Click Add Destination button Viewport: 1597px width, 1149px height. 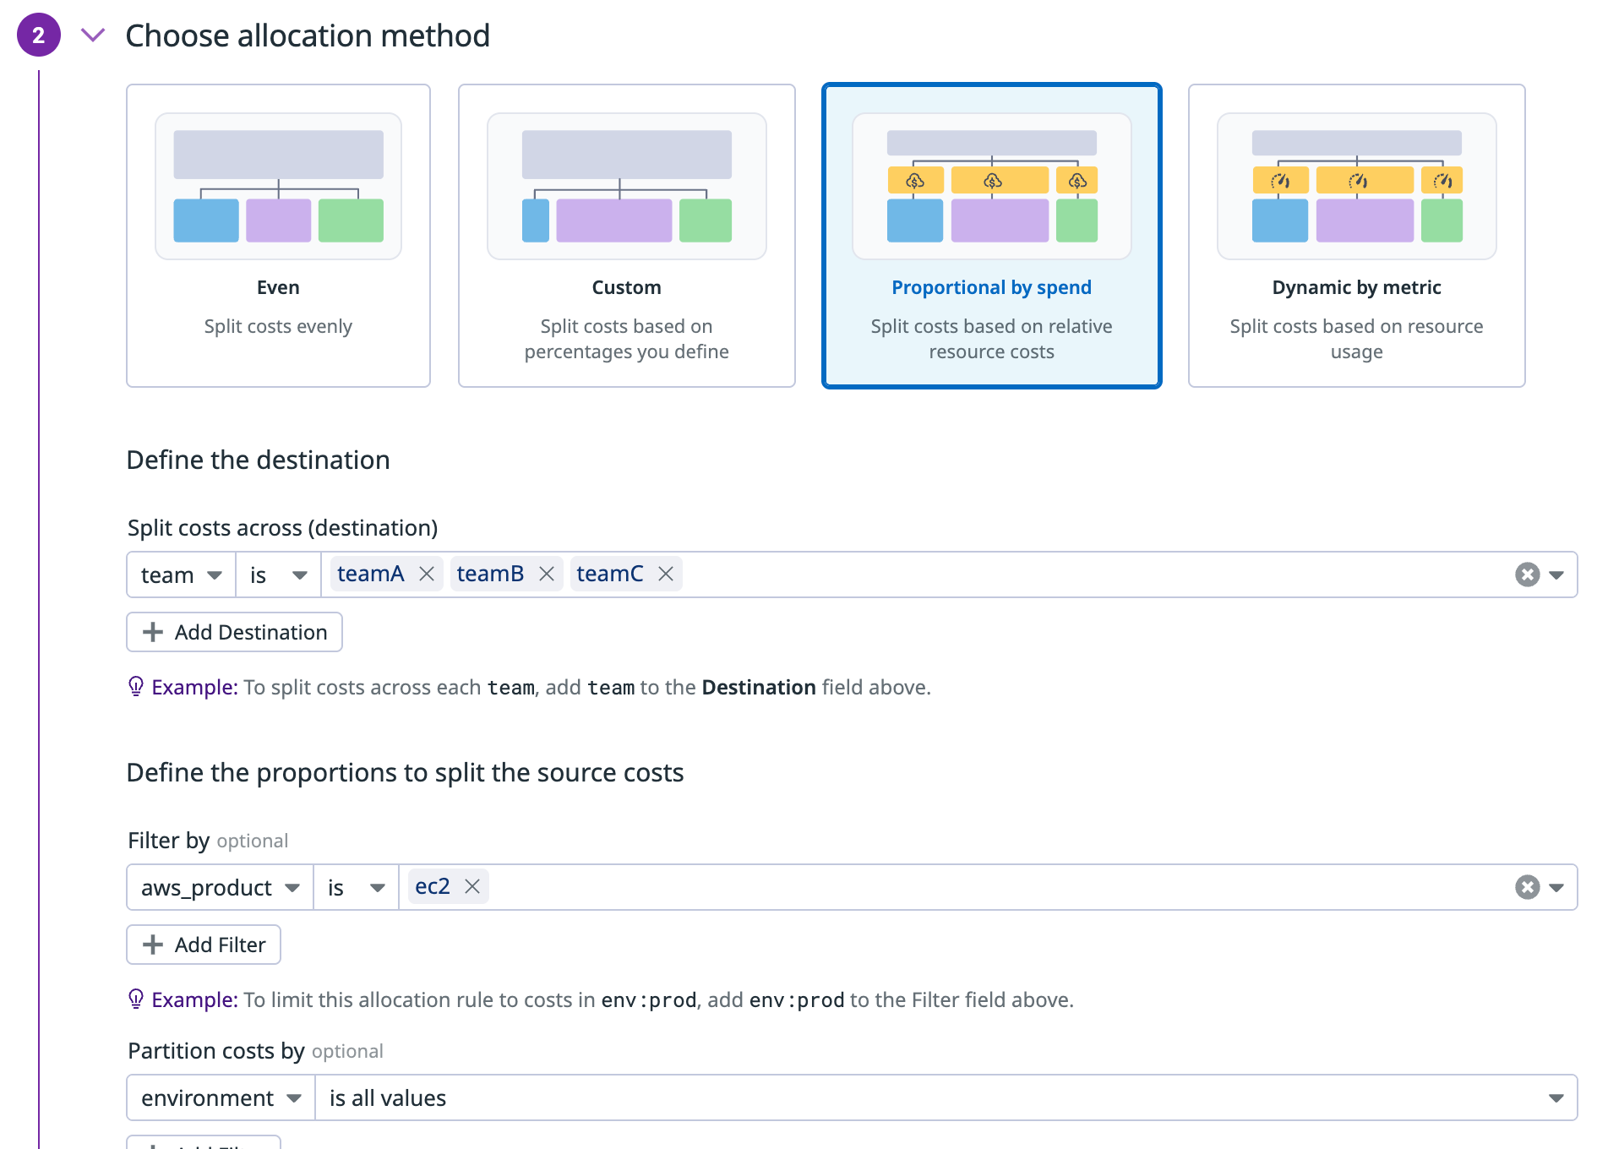[234, 633]
